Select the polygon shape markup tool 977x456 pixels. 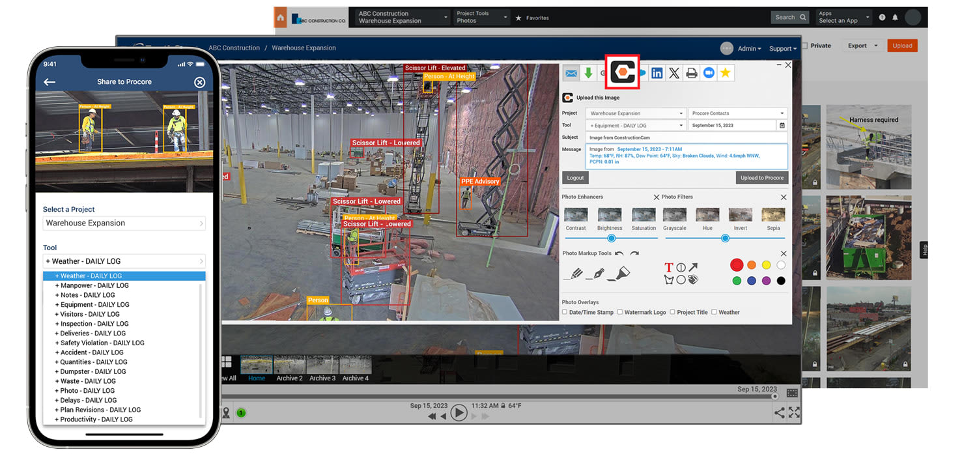point(668,279)
